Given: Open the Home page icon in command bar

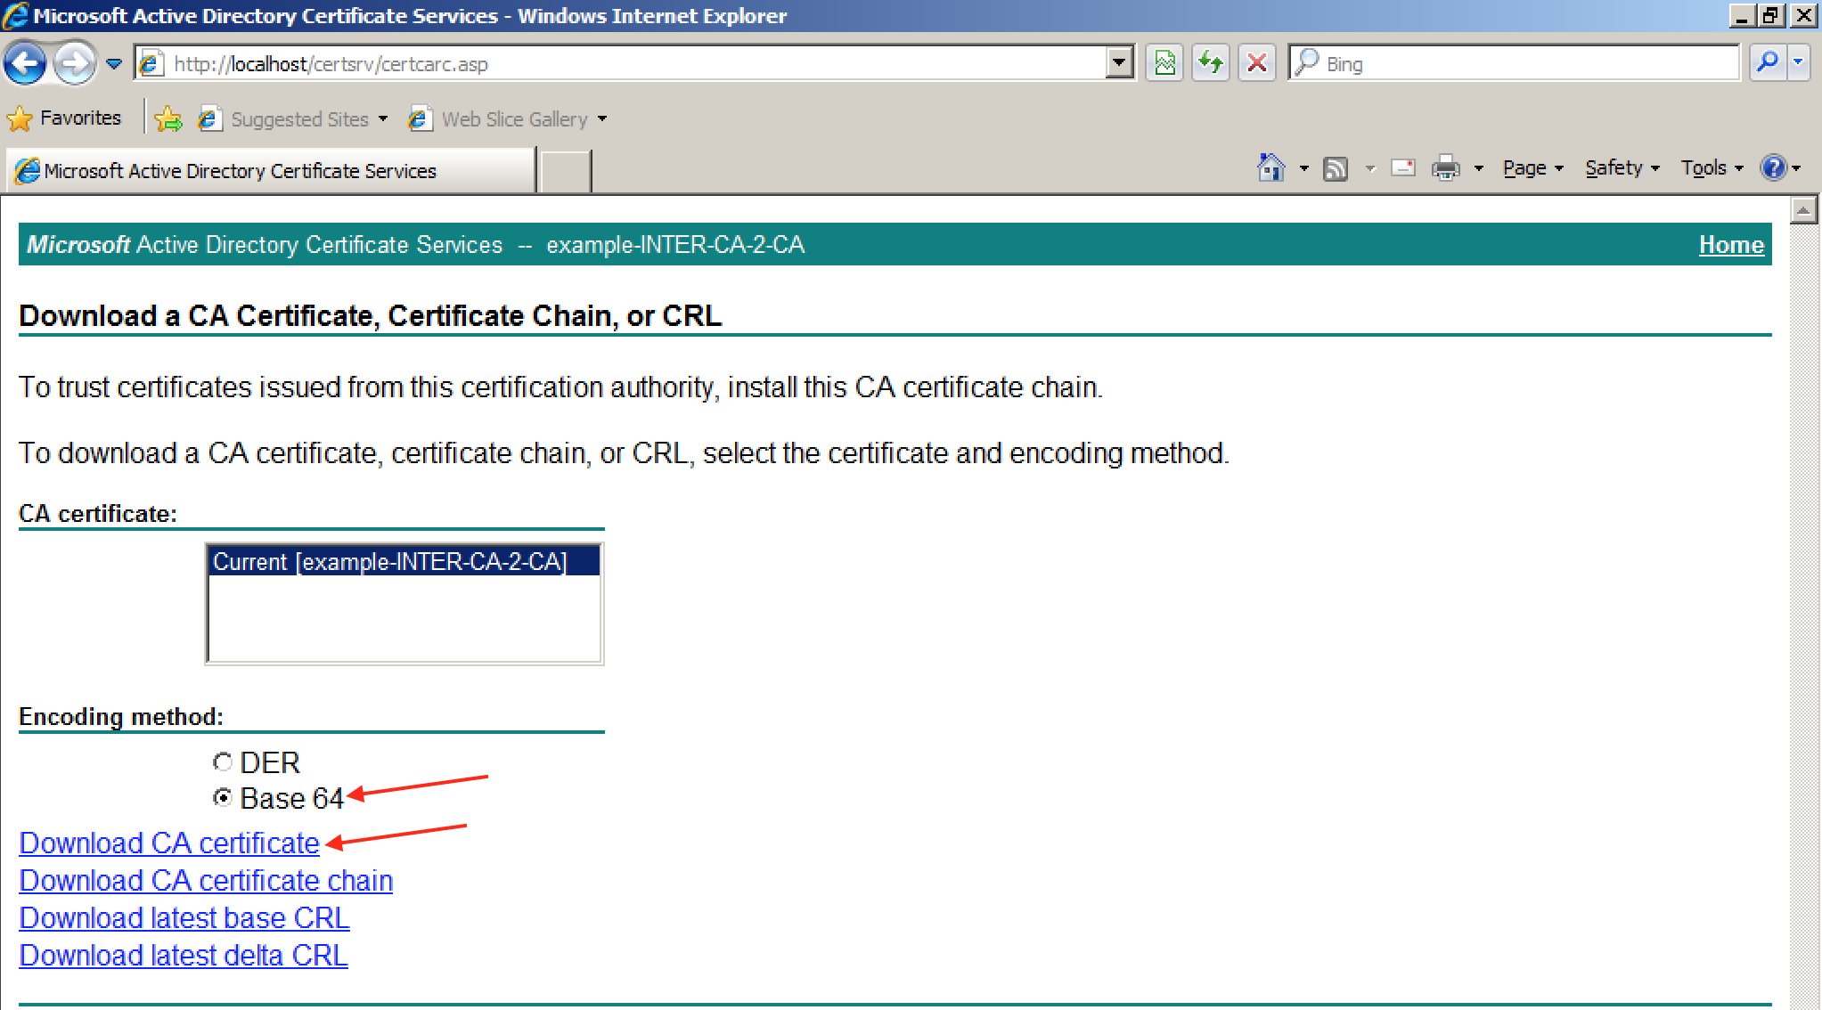Looking at the screenshot, I should (x=1271, y=167).
